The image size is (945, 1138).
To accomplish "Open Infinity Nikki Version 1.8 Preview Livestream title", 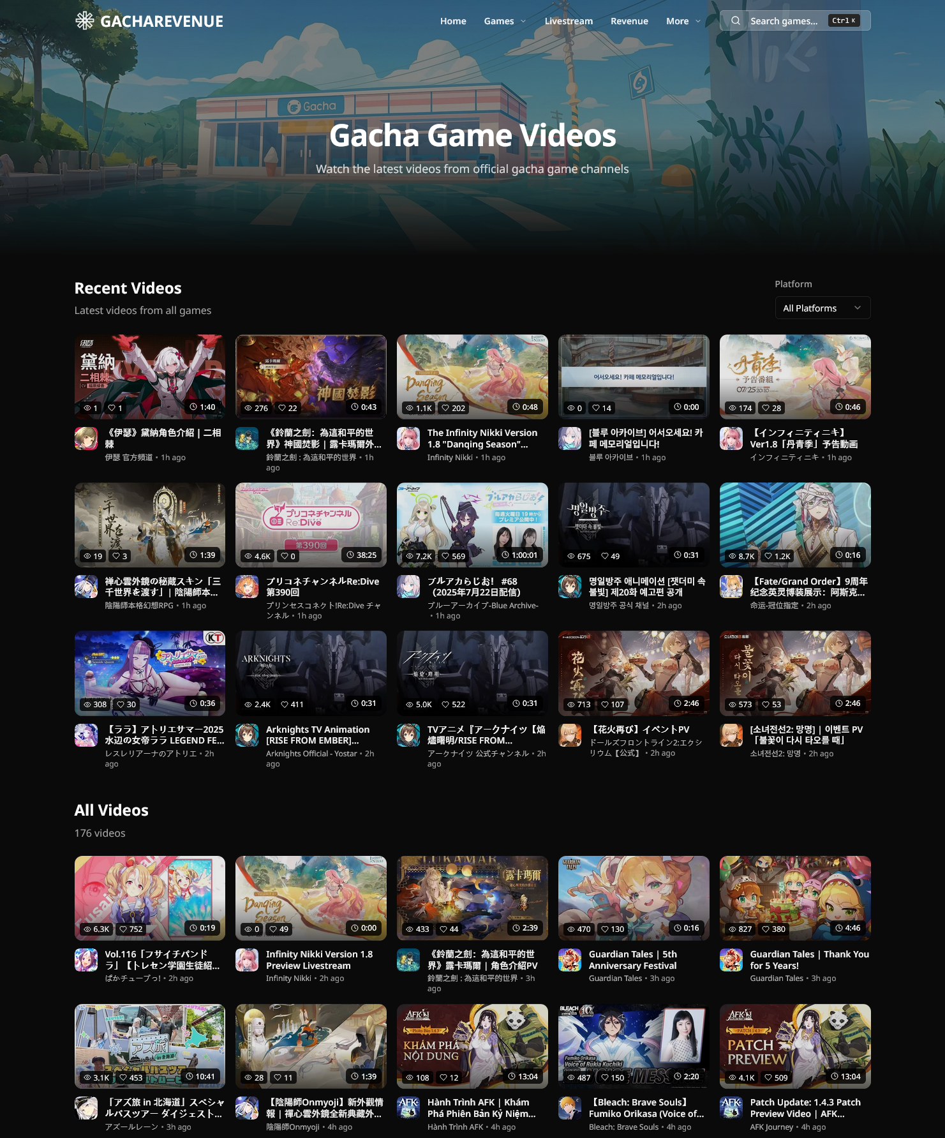I will tap(319, 960).
